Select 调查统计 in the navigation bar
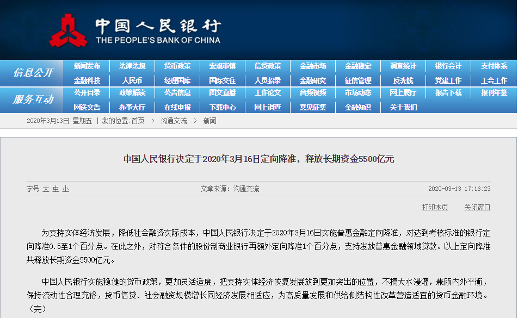 tap(403, 66)
